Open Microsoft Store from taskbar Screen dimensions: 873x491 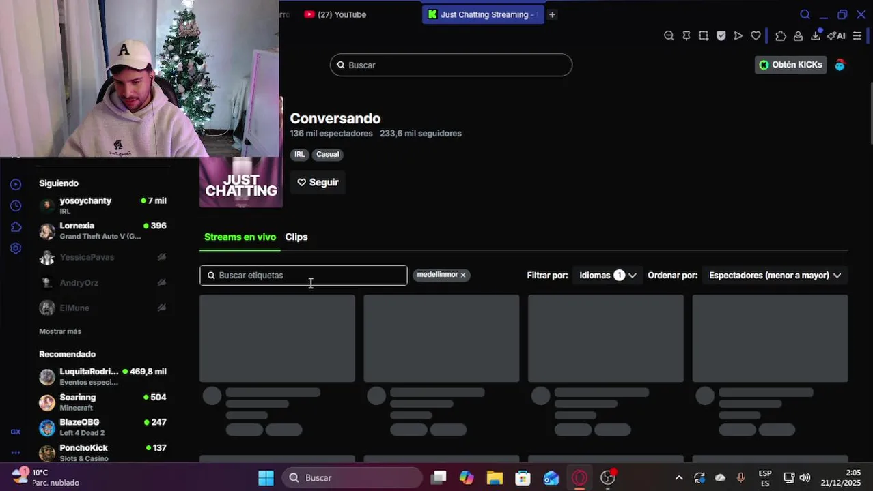523,477
